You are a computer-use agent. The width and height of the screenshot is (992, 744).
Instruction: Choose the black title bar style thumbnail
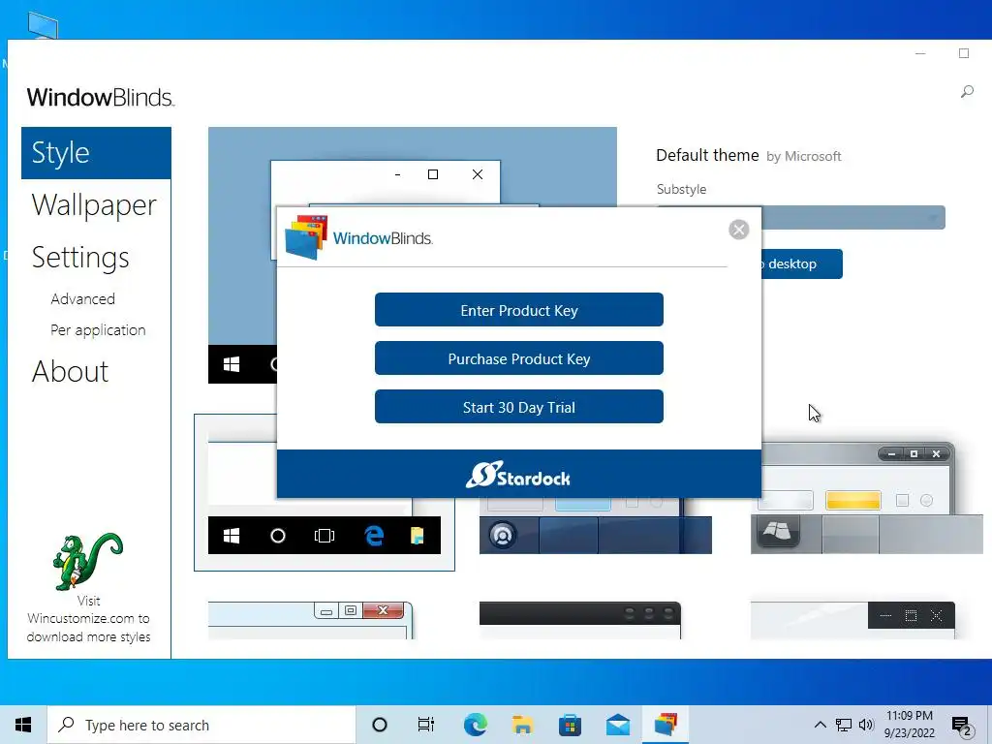click(x=580, y=621)
